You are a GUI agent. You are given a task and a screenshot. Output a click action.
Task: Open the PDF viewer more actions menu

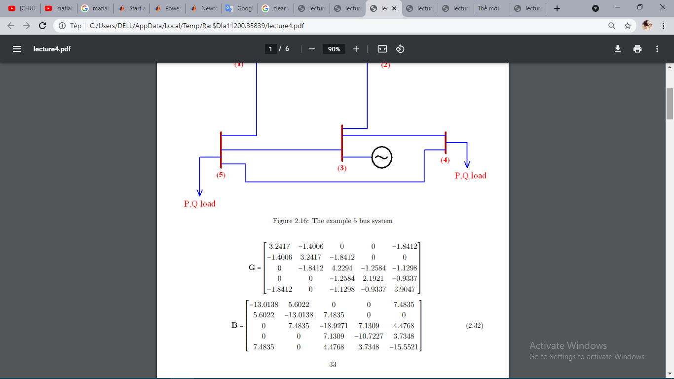[657, 49]
